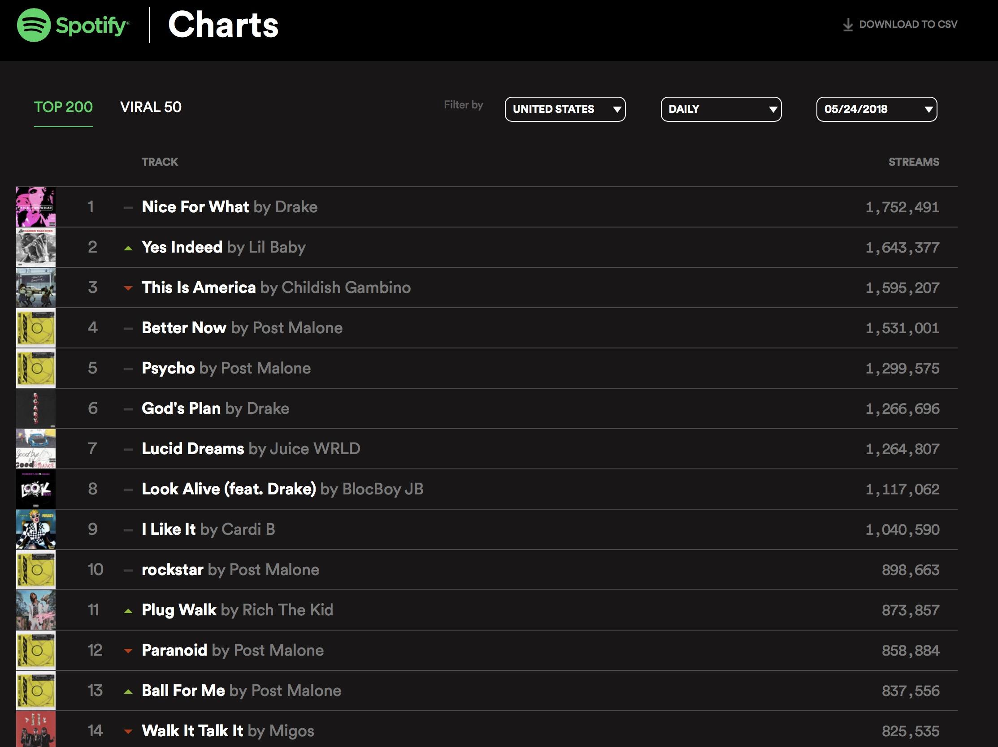
Task: Click the Spotify logo icon
Action: (34, 25)
